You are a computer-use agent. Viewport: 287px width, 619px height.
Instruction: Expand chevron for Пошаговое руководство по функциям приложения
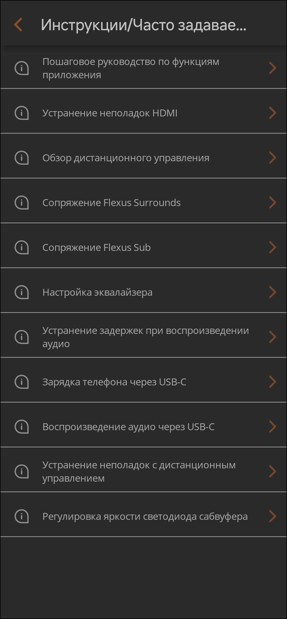coord(272,68)
